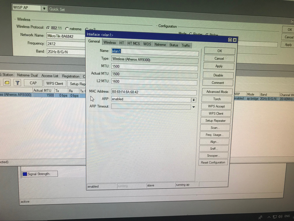Click the MTU field showing 1500
Viewport: 294px width, 221px height.
(155, 67)
